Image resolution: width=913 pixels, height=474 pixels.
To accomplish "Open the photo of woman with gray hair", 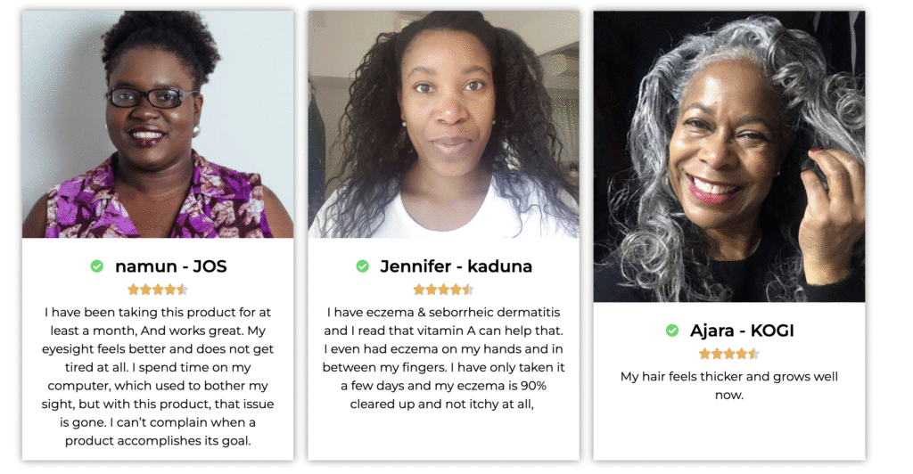I will click(729, 157).
